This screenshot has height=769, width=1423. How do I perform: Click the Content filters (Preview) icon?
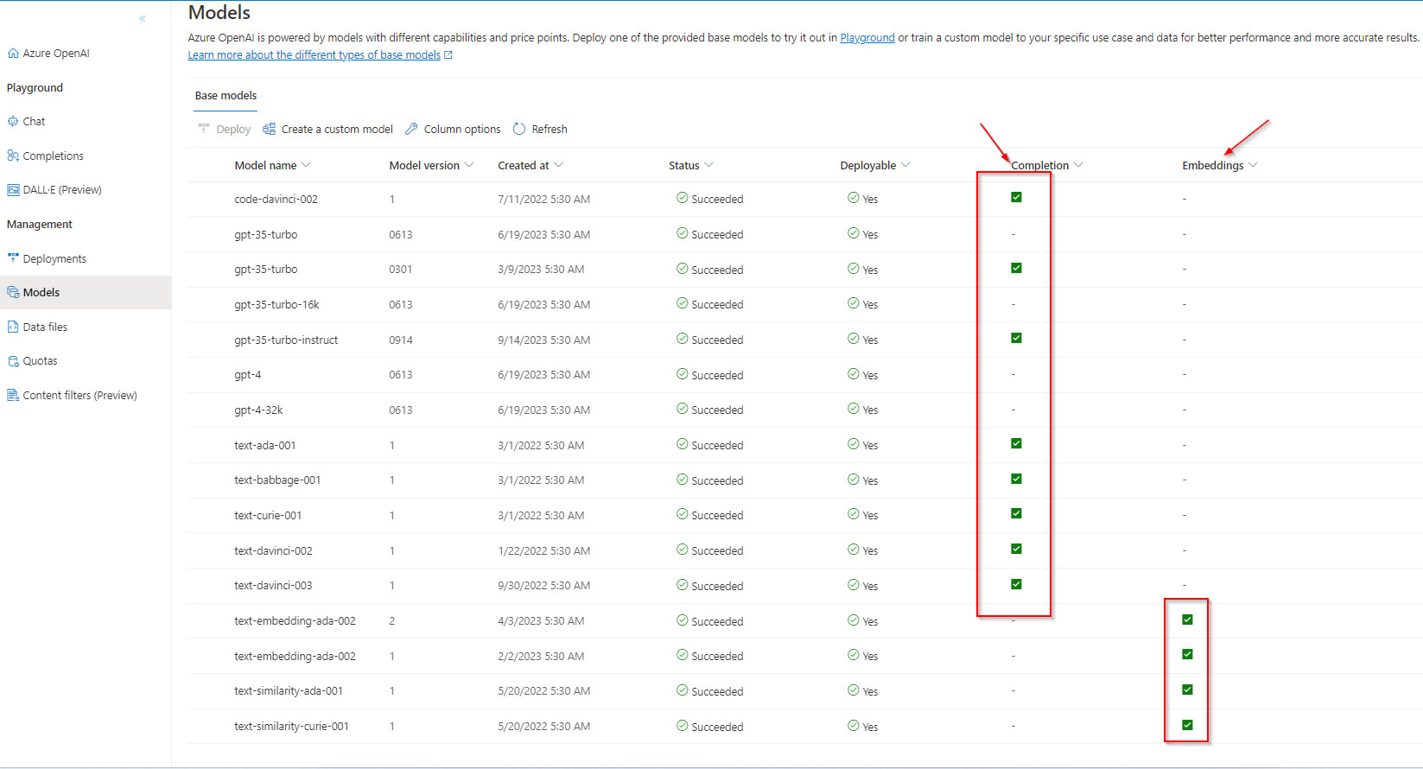pos(13,395)
